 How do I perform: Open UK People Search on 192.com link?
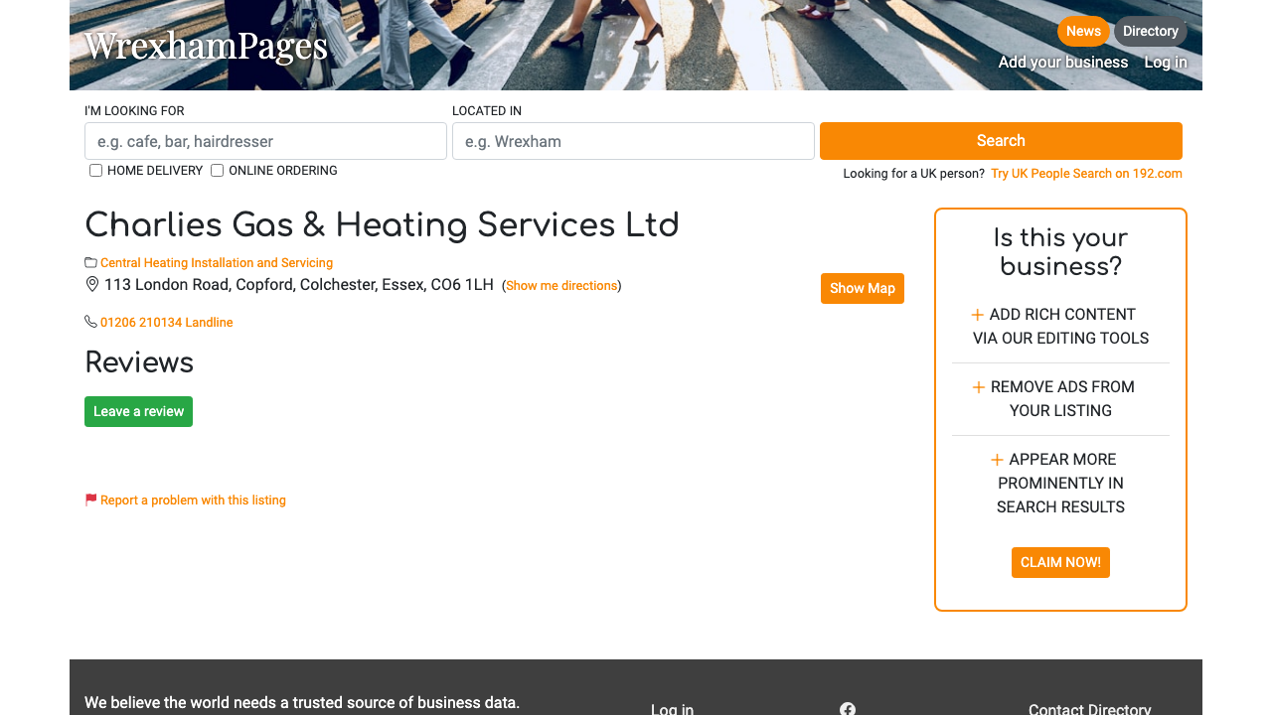1086,173
